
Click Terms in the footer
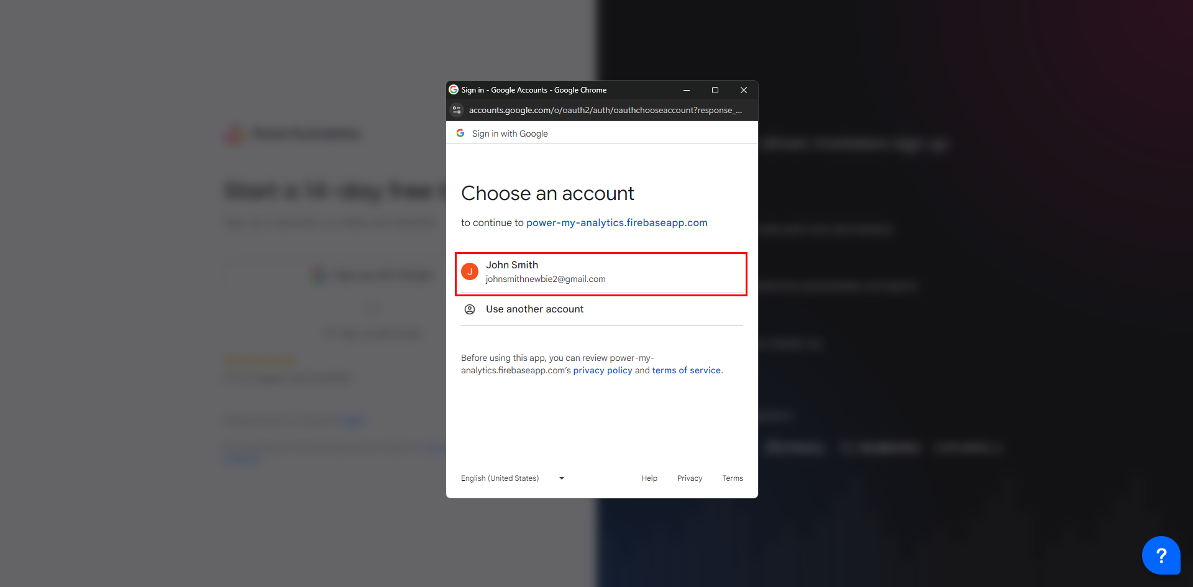tap(733, 478)
